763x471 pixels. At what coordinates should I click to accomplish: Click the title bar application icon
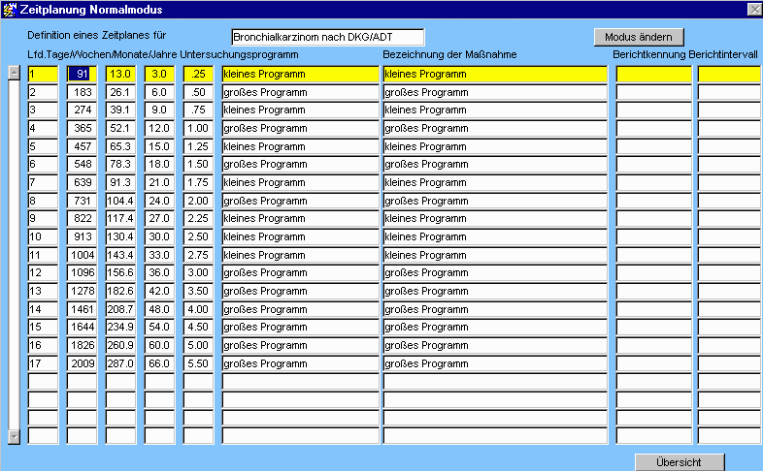click(x=10, y=9)
